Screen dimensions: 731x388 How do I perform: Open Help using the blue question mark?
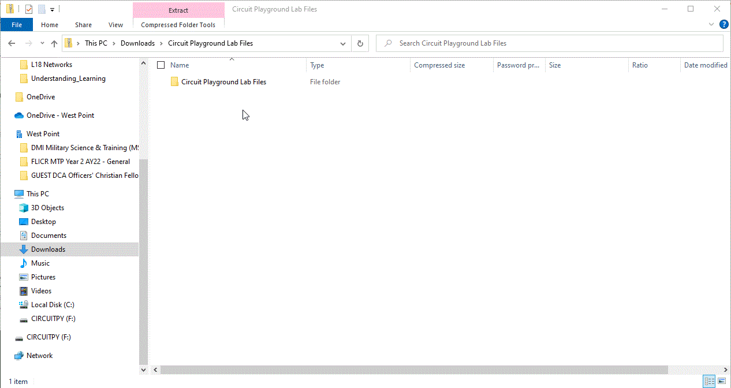[723, 25]
